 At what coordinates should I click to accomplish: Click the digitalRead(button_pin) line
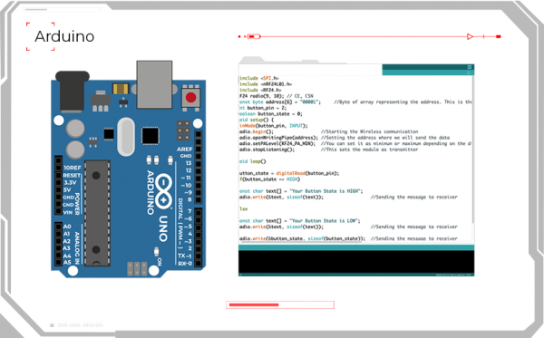[x=289, y=173]
